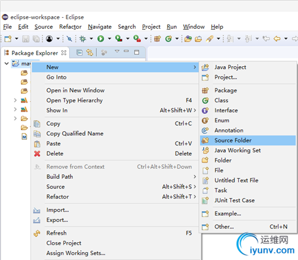Viewport: 298px width, 260px height.
Task: Choose Java Working Set entry
Action: [248, 150]
